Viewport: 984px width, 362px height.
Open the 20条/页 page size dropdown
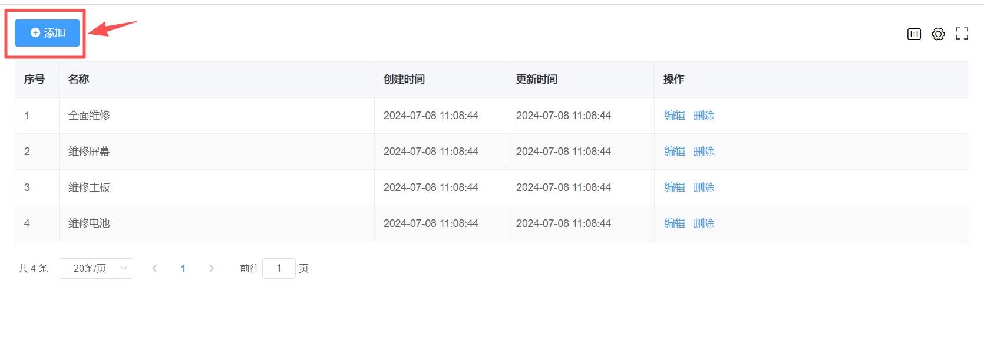pyautogui.click(x=96, y=269)
